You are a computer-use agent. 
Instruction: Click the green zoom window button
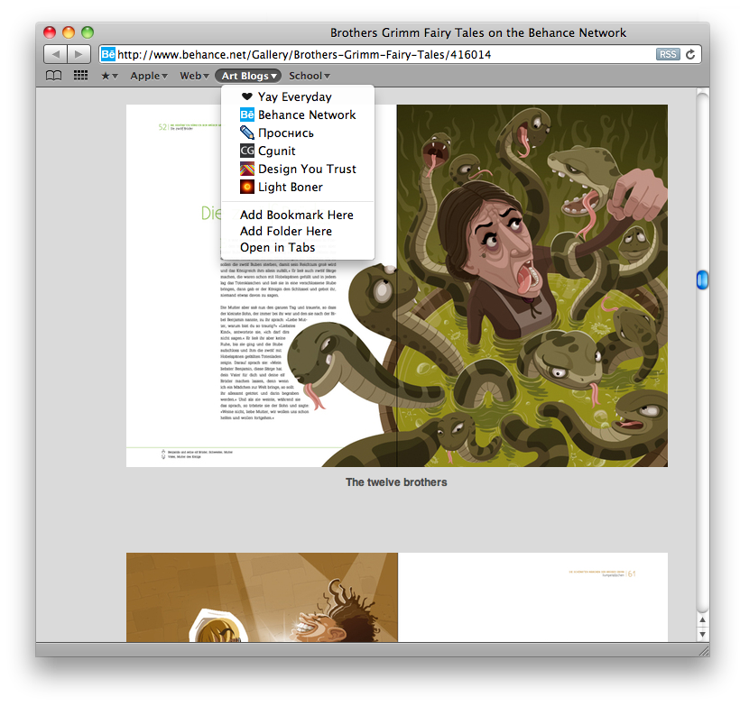[x=88, y=32]
